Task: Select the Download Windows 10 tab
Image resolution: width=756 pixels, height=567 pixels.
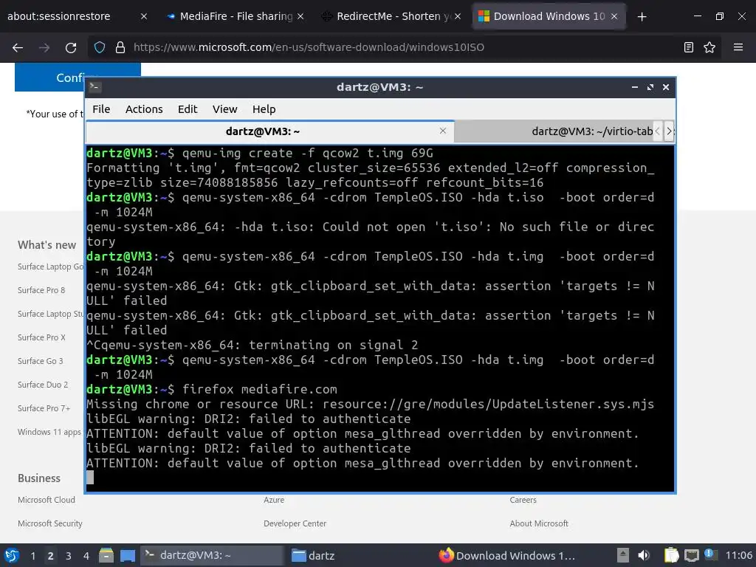Action: pos(549,16)
